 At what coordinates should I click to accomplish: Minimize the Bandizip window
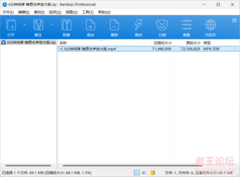tap(204, 5)
